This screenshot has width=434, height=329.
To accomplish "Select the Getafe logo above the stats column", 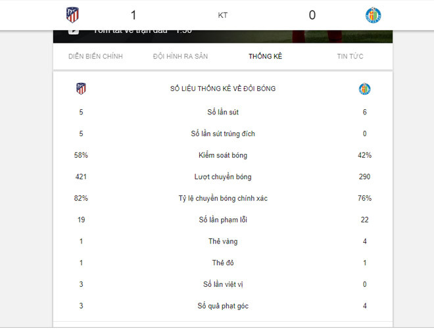I will click(364, 88).
